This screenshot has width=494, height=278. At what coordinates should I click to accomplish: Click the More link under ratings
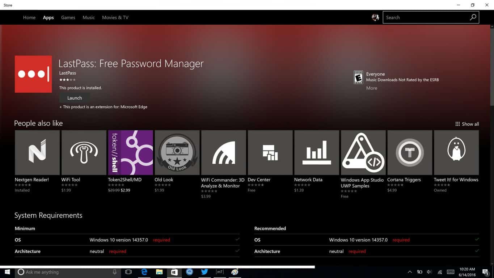point(372,88)
